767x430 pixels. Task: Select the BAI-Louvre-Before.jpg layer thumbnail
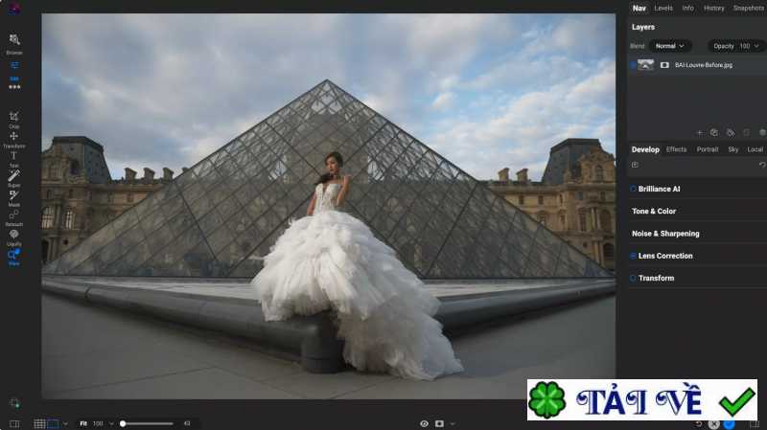(645, 65)
